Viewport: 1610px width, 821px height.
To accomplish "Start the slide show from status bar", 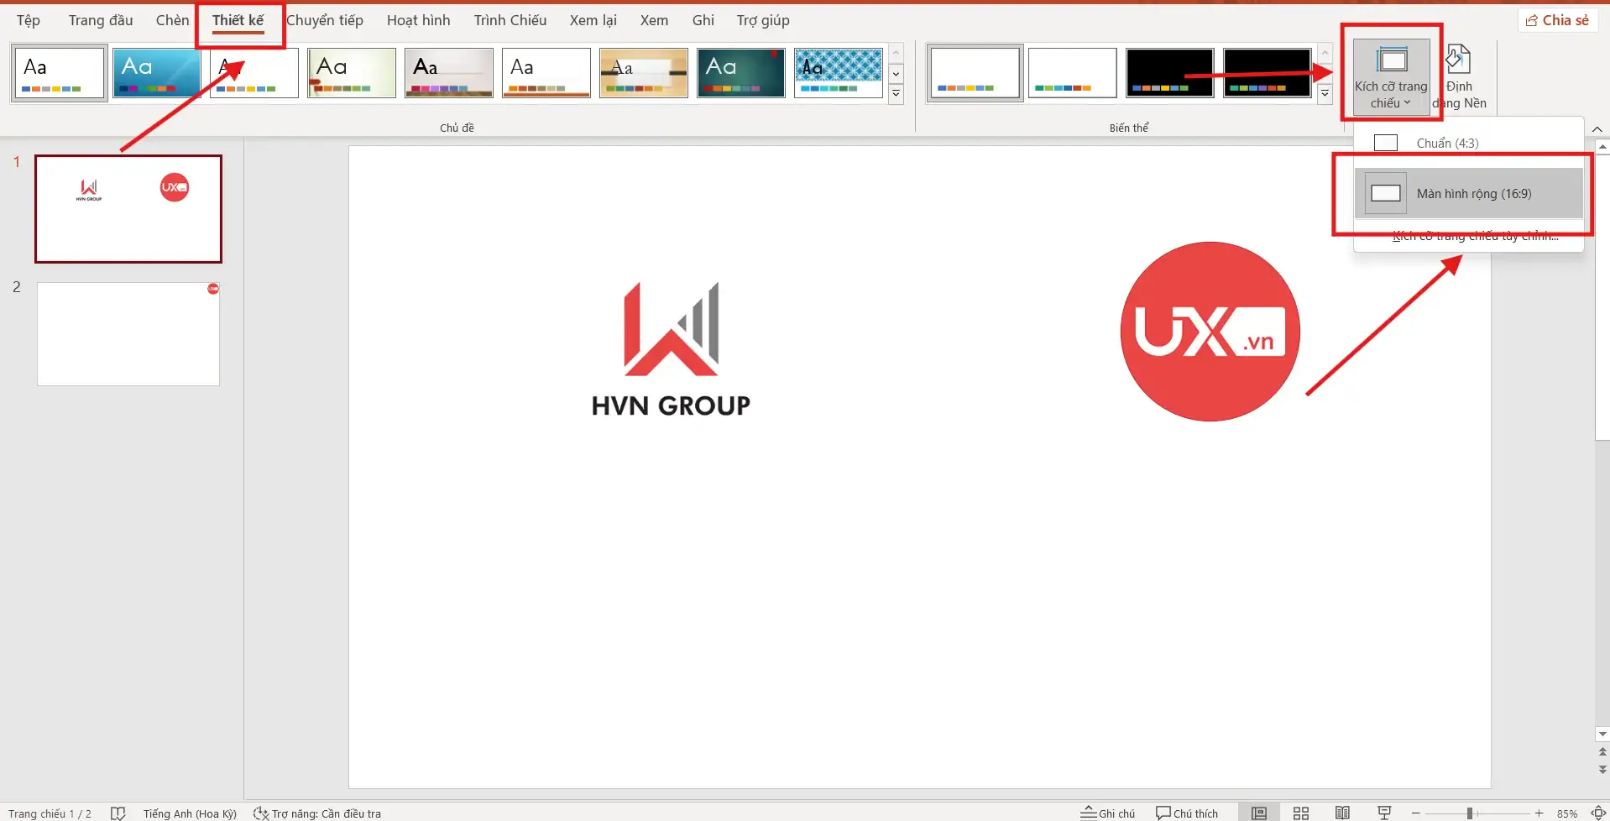I will click(1385, 813).
